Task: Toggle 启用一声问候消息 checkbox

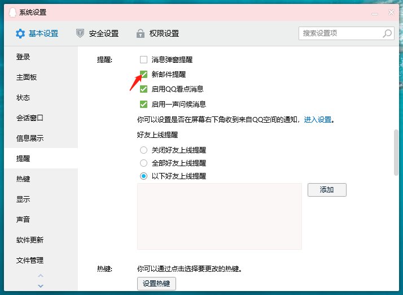Action: coord(144,104)
